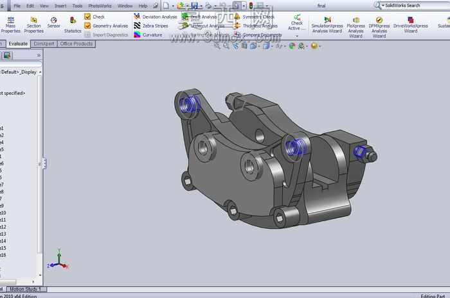Open Undercut Analysis
The height and width of the screenshot is (298, 450).
coord(201,26)
